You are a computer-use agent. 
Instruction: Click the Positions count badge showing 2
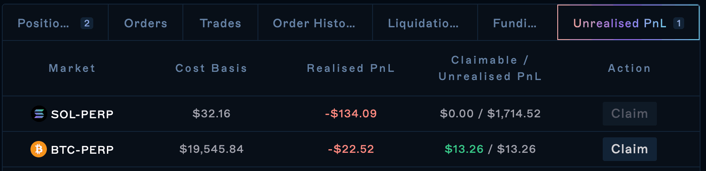pos(87,23)
